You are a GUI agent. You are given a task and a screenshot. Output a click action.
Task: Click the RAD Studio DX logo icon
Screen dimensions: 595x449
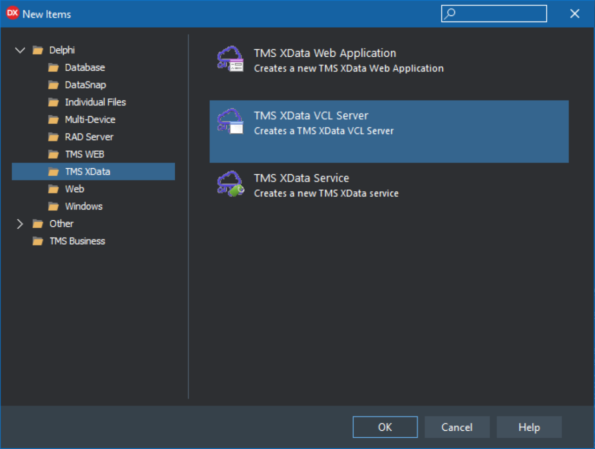click(x=13, y=13)
